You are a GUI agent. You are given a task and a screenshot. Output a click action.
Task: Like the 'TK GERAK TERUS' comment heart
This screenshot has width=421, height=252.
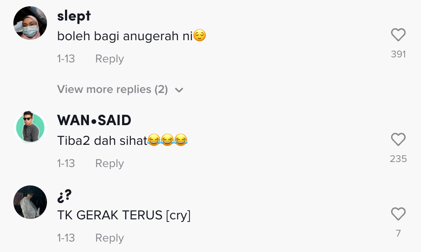pos(398,214)
